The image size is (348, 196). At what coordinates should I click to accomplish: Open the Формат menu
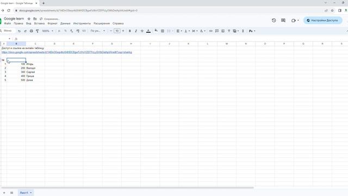point(52,23)
